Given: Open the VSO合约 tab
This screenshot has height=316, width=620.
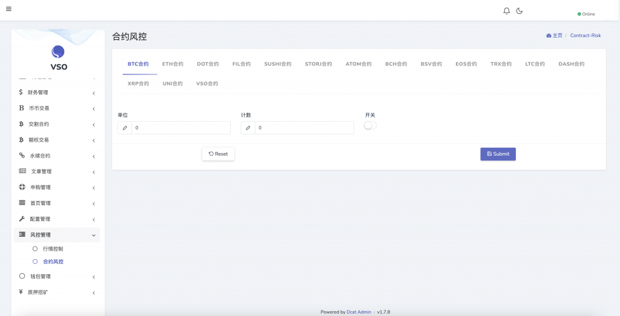Looking at the screenshot, I should click(x=206, y=84).
